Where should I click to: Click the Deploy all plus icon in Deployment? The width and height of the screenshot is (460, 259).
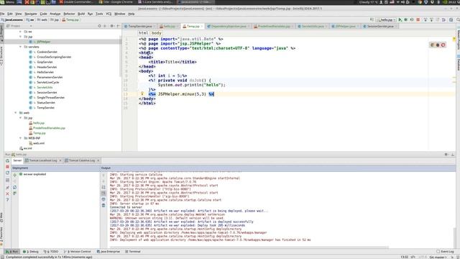[x=14, y=175]
